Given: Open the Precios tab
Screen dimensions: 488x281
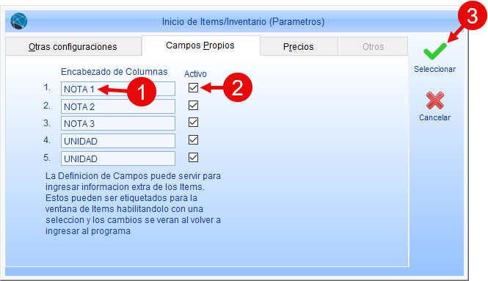Looking at the screenshot, I should [299, 46].
